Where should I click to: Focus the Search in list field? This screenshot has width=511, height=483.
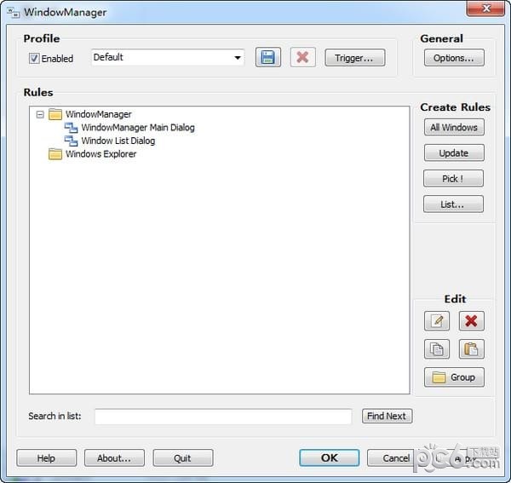(x=222, y=417)
